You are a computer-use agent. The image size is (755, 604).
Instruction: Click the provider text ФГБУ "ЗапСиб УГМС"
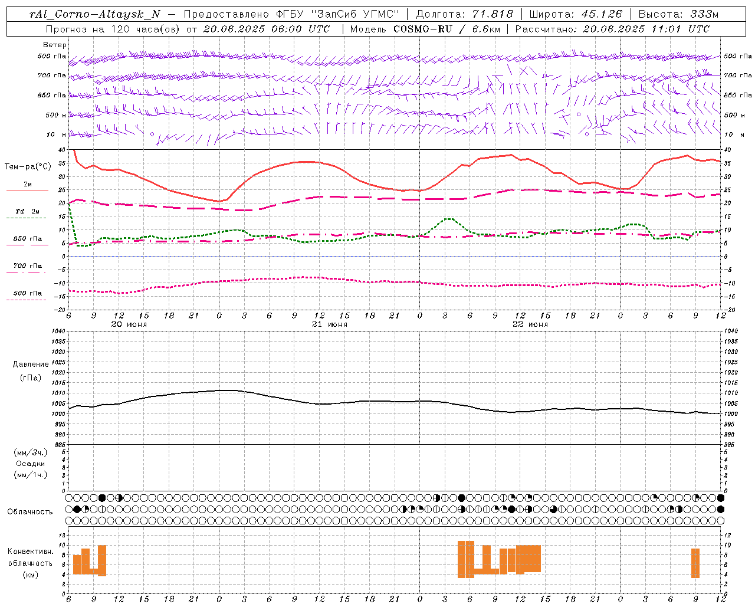(338, 14)
